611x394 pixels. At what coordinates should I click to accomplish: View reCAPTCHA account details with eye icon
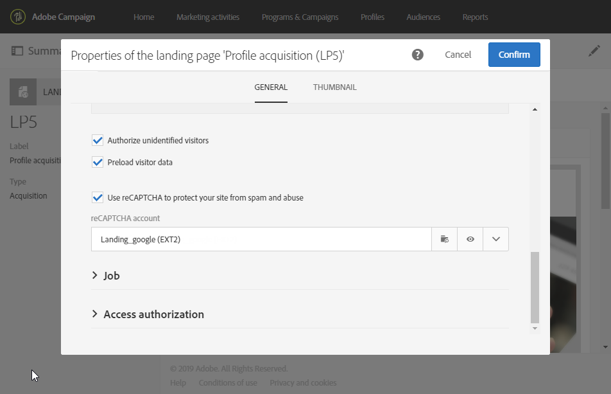(470, 239)
